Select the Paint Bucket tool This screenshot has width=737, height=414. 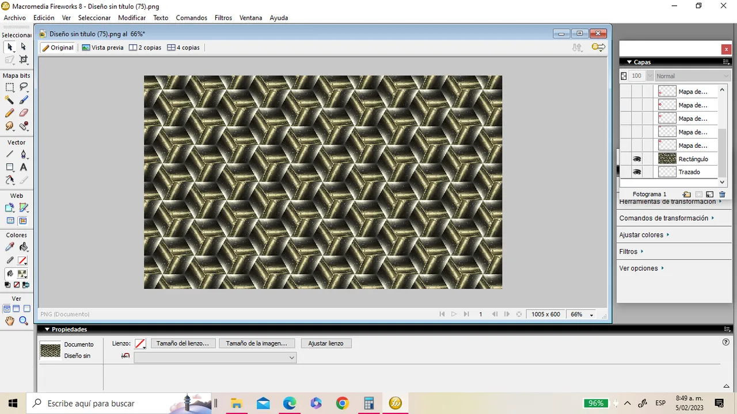coord(24,247)
